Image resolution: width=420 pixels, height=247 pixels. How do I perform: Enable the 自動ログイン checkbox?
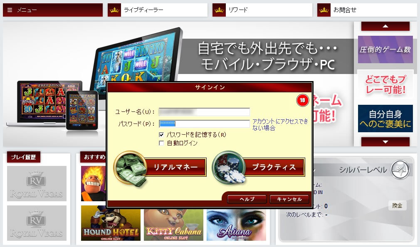pos(161,143)
